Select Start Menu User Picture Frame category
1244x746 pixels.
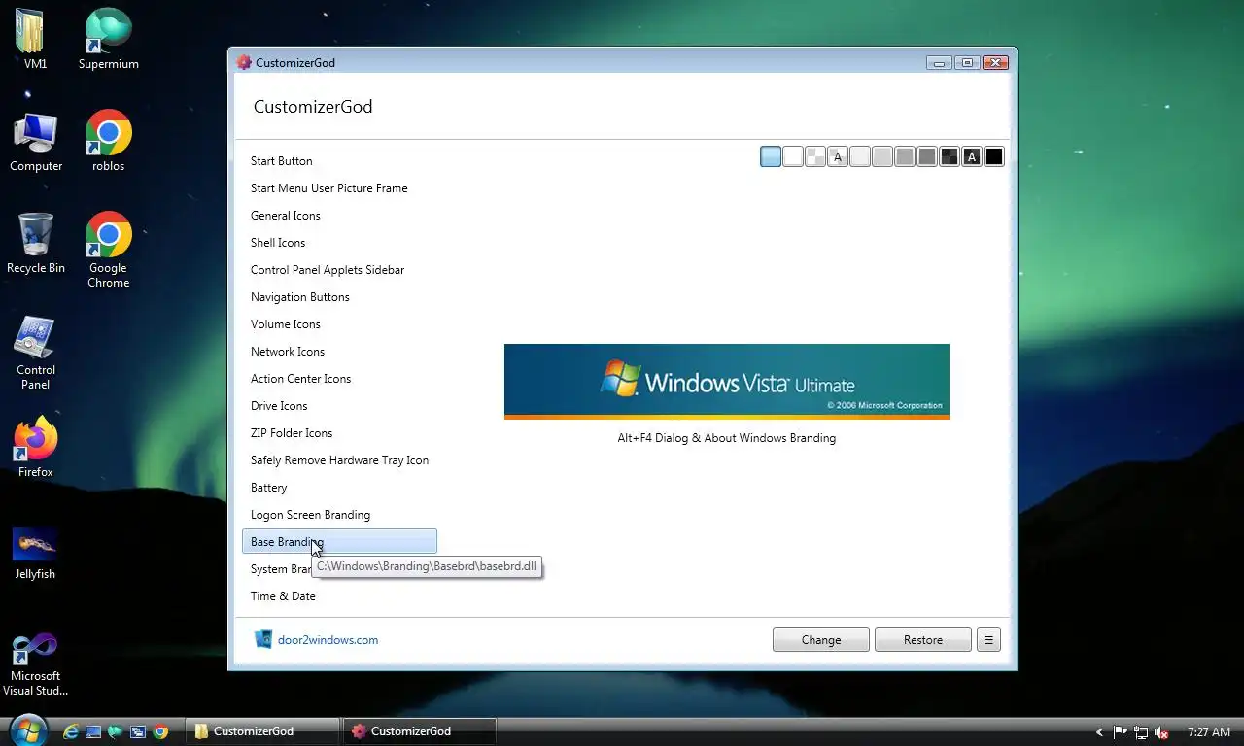339,188
